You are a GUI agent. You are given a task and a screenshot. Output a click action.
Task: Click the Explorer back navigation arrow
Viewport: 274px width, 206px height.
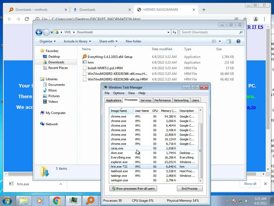tap(39, 32)
